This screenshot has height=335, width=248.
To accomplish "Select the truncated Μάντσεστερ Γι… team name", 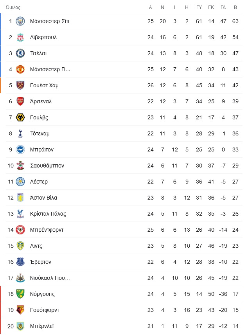I will click(x=50, y=69).
